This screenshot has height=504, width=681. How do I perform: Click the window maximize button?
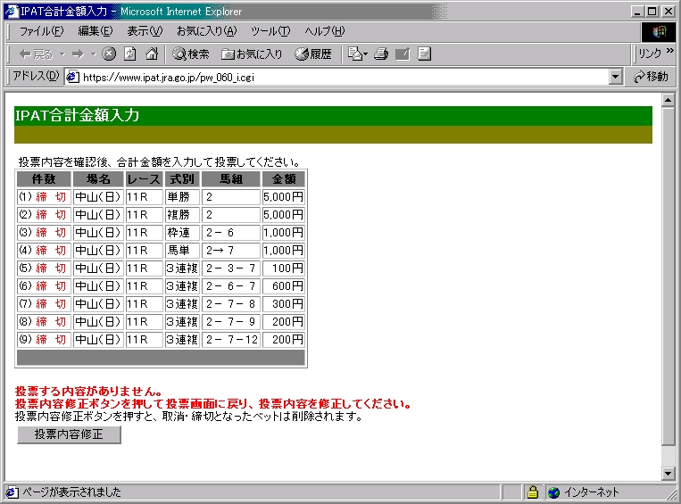click(x=652, y=12)
